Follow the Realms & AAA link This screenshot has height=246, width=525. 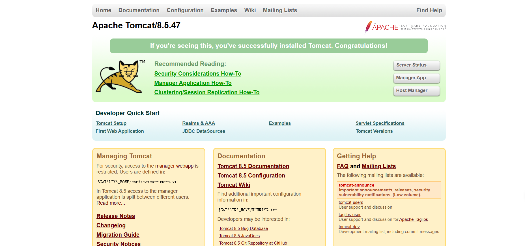[199, 123]
